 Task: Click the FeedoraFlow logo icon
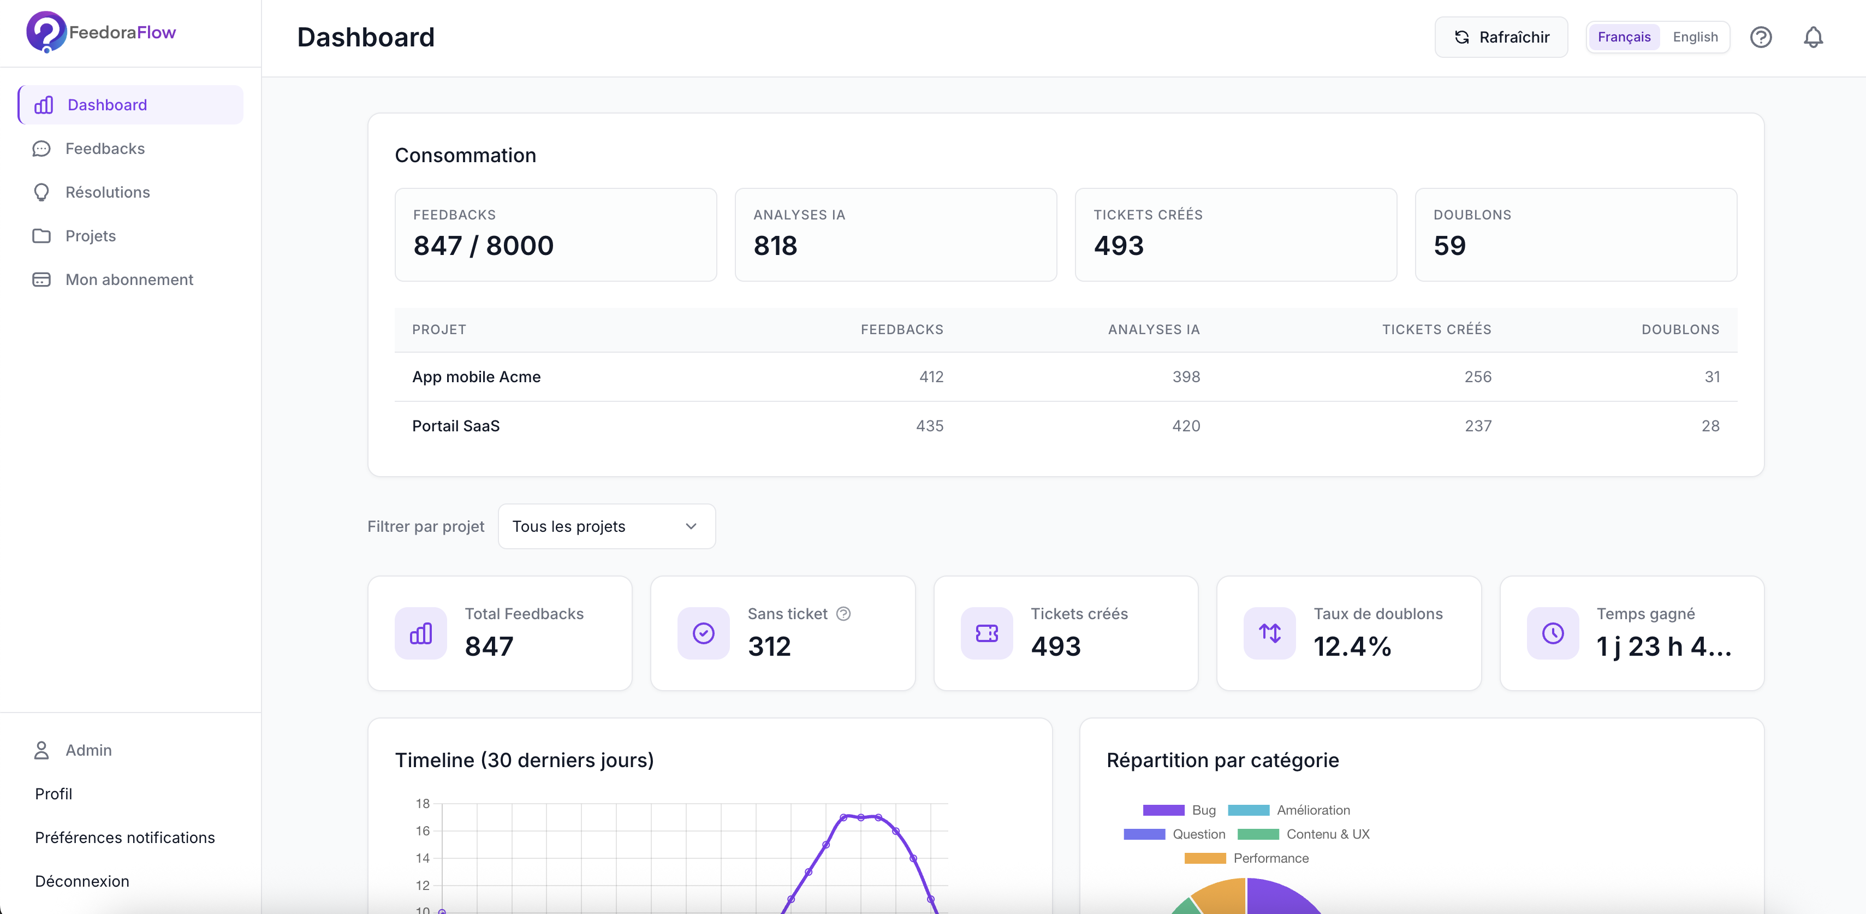pyautogui.click(x=46, y=32)
